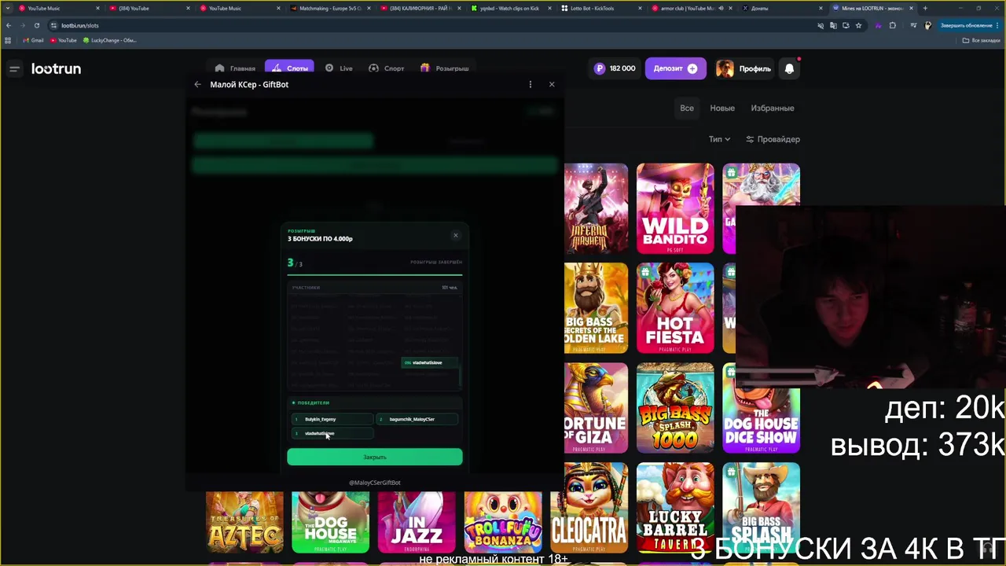Click the @MaloyCSerGiftBot link
Screen dimensions: 1006x566
[x=374, y=483]
